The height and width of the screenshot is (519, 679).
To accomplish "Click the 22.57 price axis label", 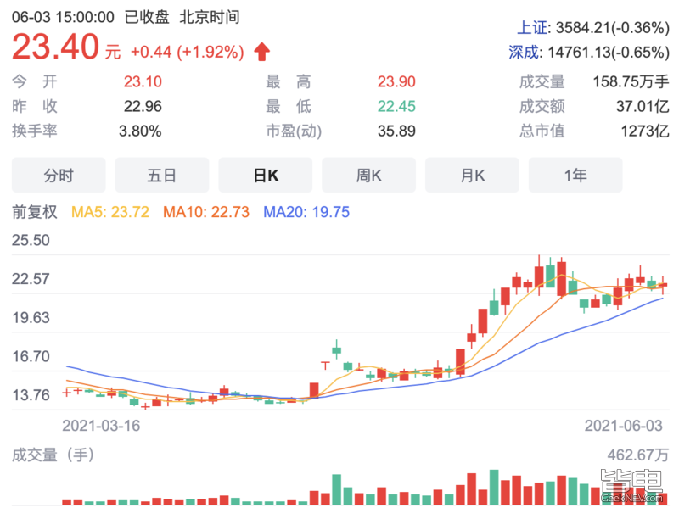I will click(31, 278).
